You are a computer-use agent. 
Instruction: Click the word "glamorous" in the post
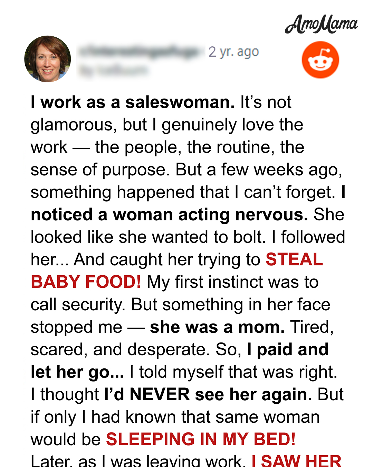(x=71, y=125)
